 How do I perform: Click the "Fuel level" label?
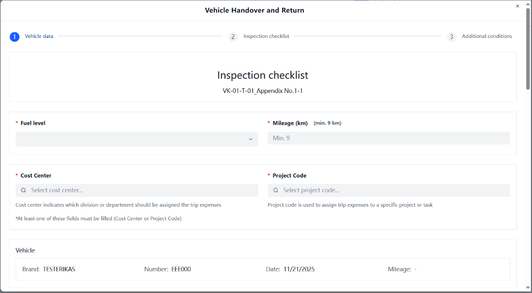pos(33,123)
